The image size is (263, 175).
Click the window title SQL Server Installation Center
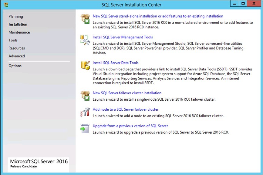point(131,5)
